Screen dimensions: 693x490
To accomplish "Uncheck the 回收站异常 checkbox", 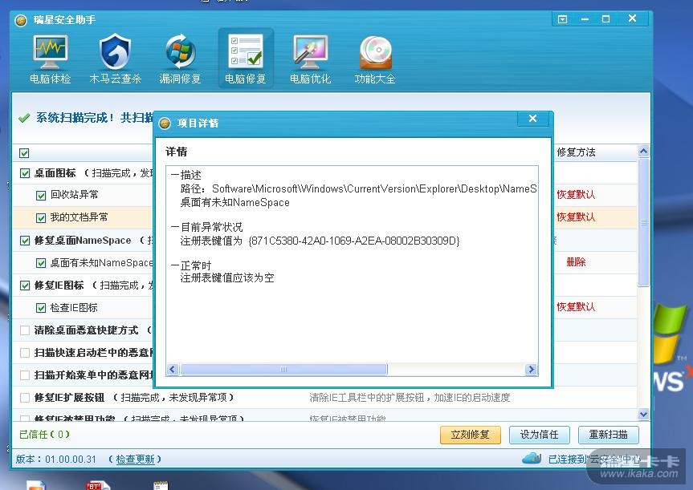I will pos(41,195).
